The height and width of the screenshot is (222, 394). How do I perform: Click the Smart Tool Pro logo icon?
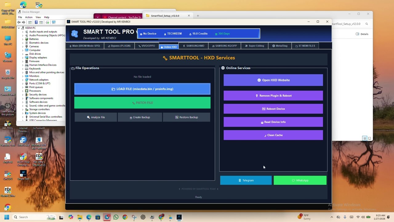click(74, 34)
